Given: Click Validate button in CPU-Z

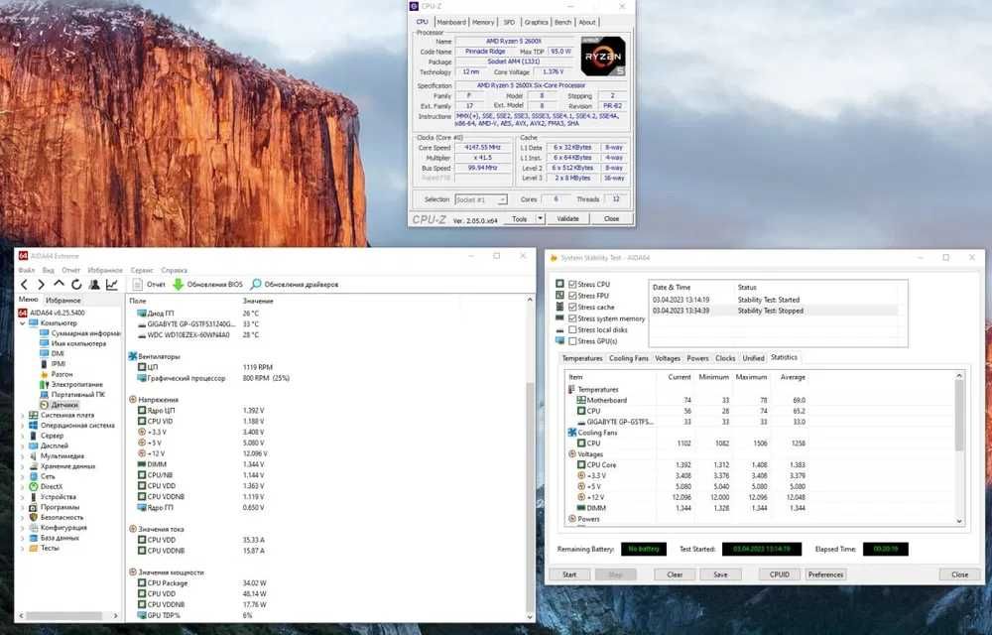Looking at the screenshot, I should [x=567, y=219].
